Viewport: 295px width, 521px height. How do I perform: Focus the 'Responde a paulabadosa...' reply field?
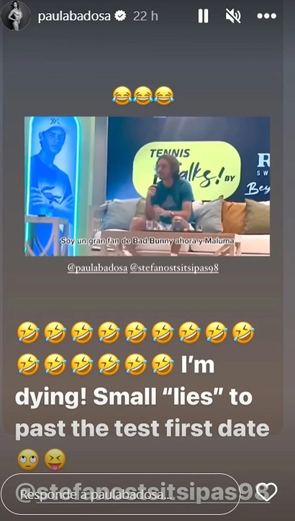tap(120, 494)
